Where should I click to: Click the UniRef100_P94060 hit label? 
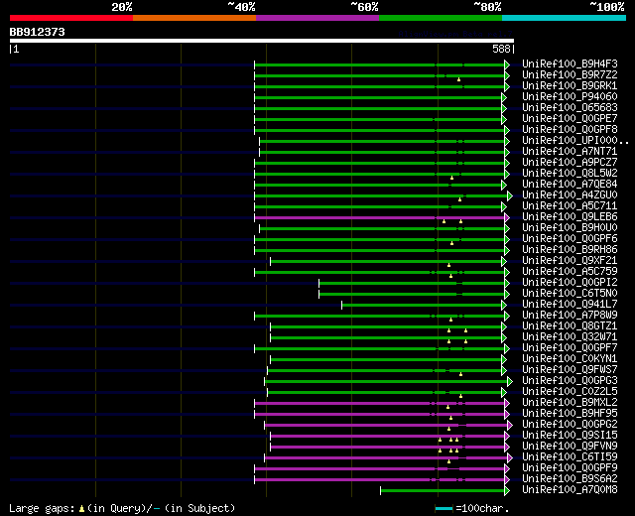coord(570,97)
